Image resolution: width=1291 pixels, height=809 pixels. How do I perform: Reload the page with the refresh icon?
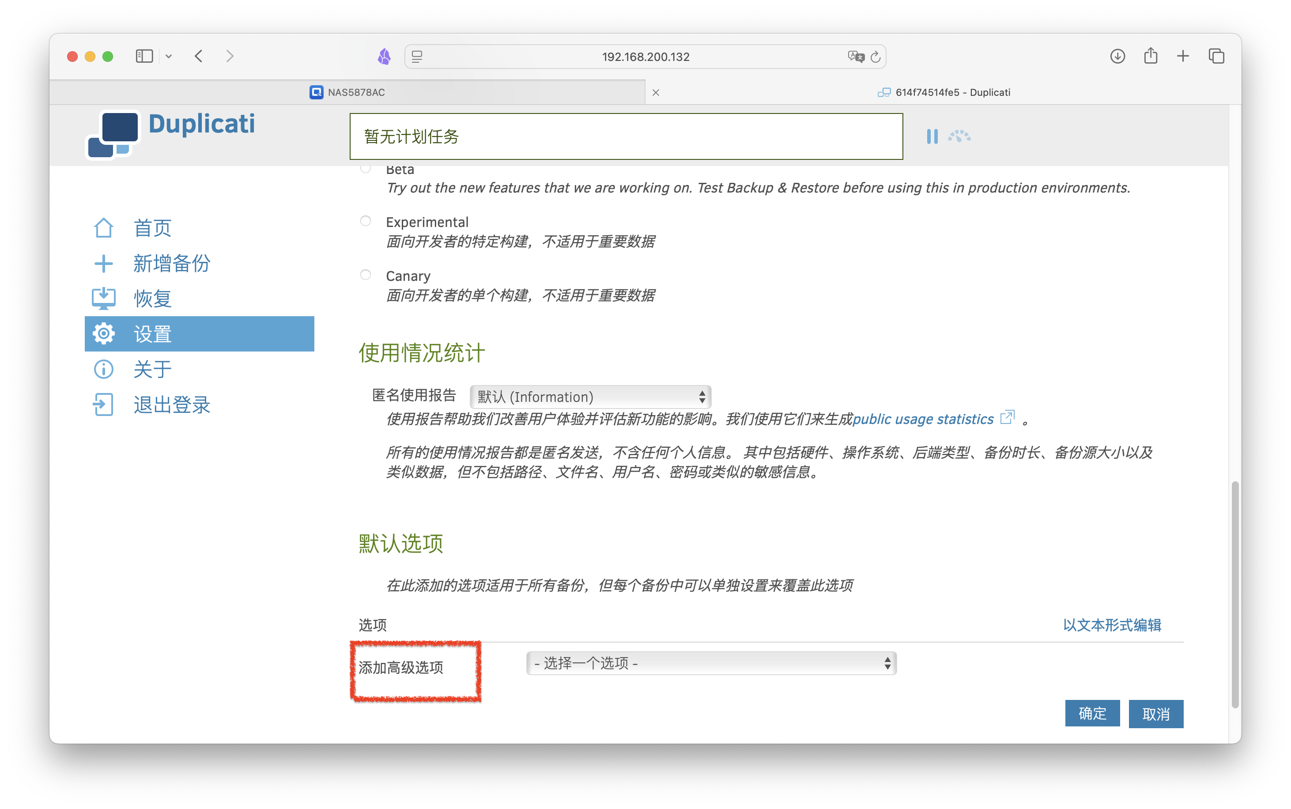(876, 57)
